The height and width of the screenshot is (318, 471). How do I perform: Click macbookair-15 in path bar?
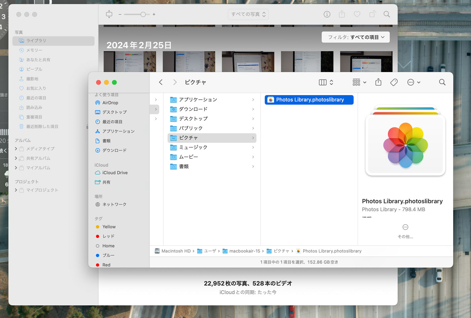pyautogui.click(x=241, y=251)
